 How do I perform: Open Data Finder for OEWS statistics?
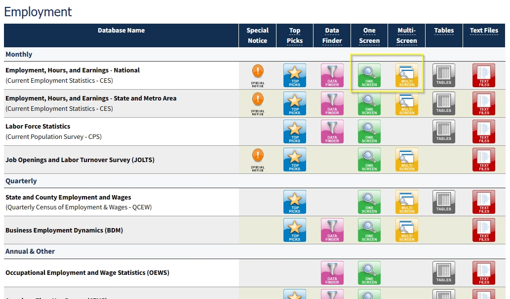[x=332, y=272]
